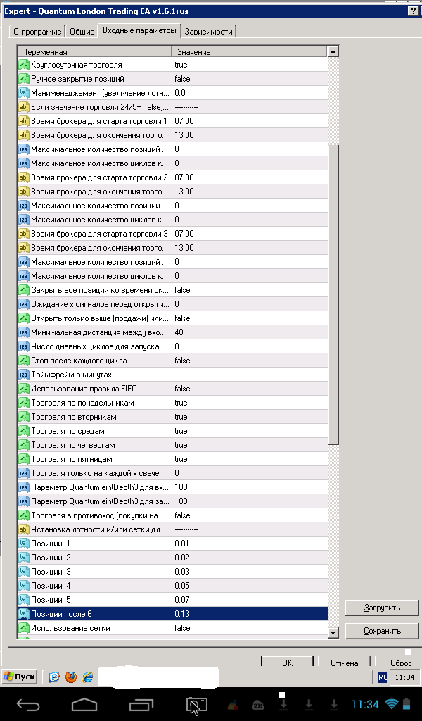422x721 pixels.
Task: Select the Торговля по четвергам row label
Action: (73, 445)
